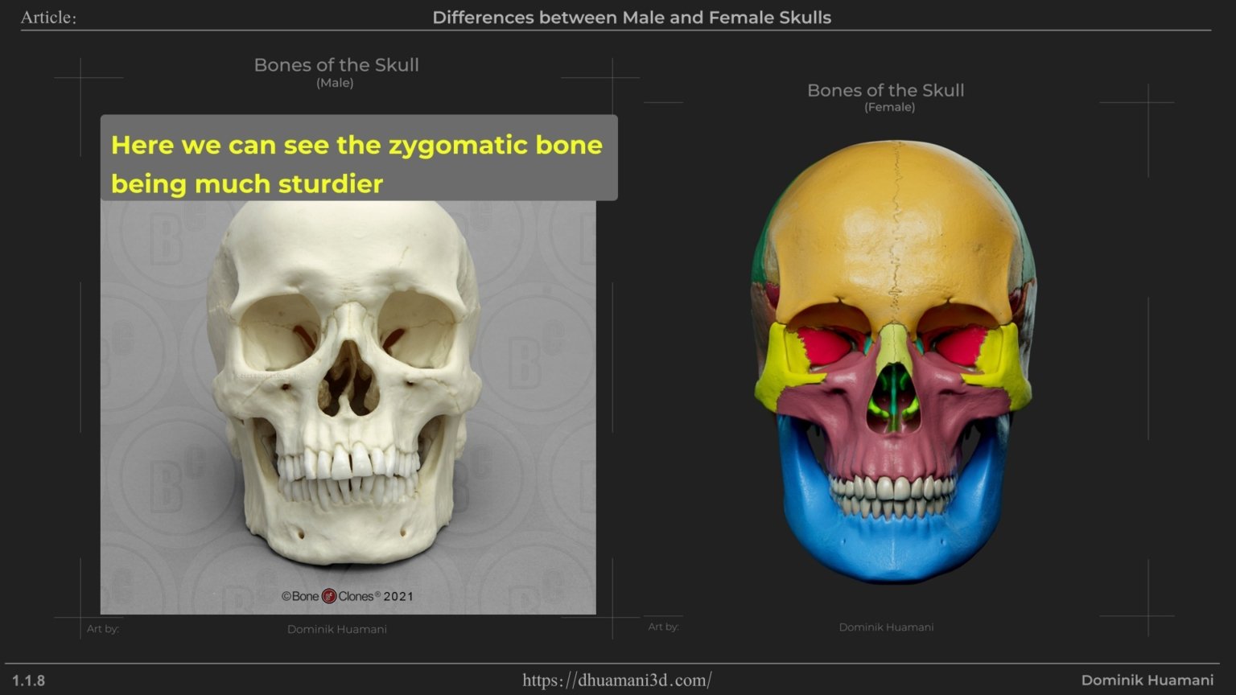
Task: Click Dominik Huamani credit under male skull
Action: [x=336, y=629]
